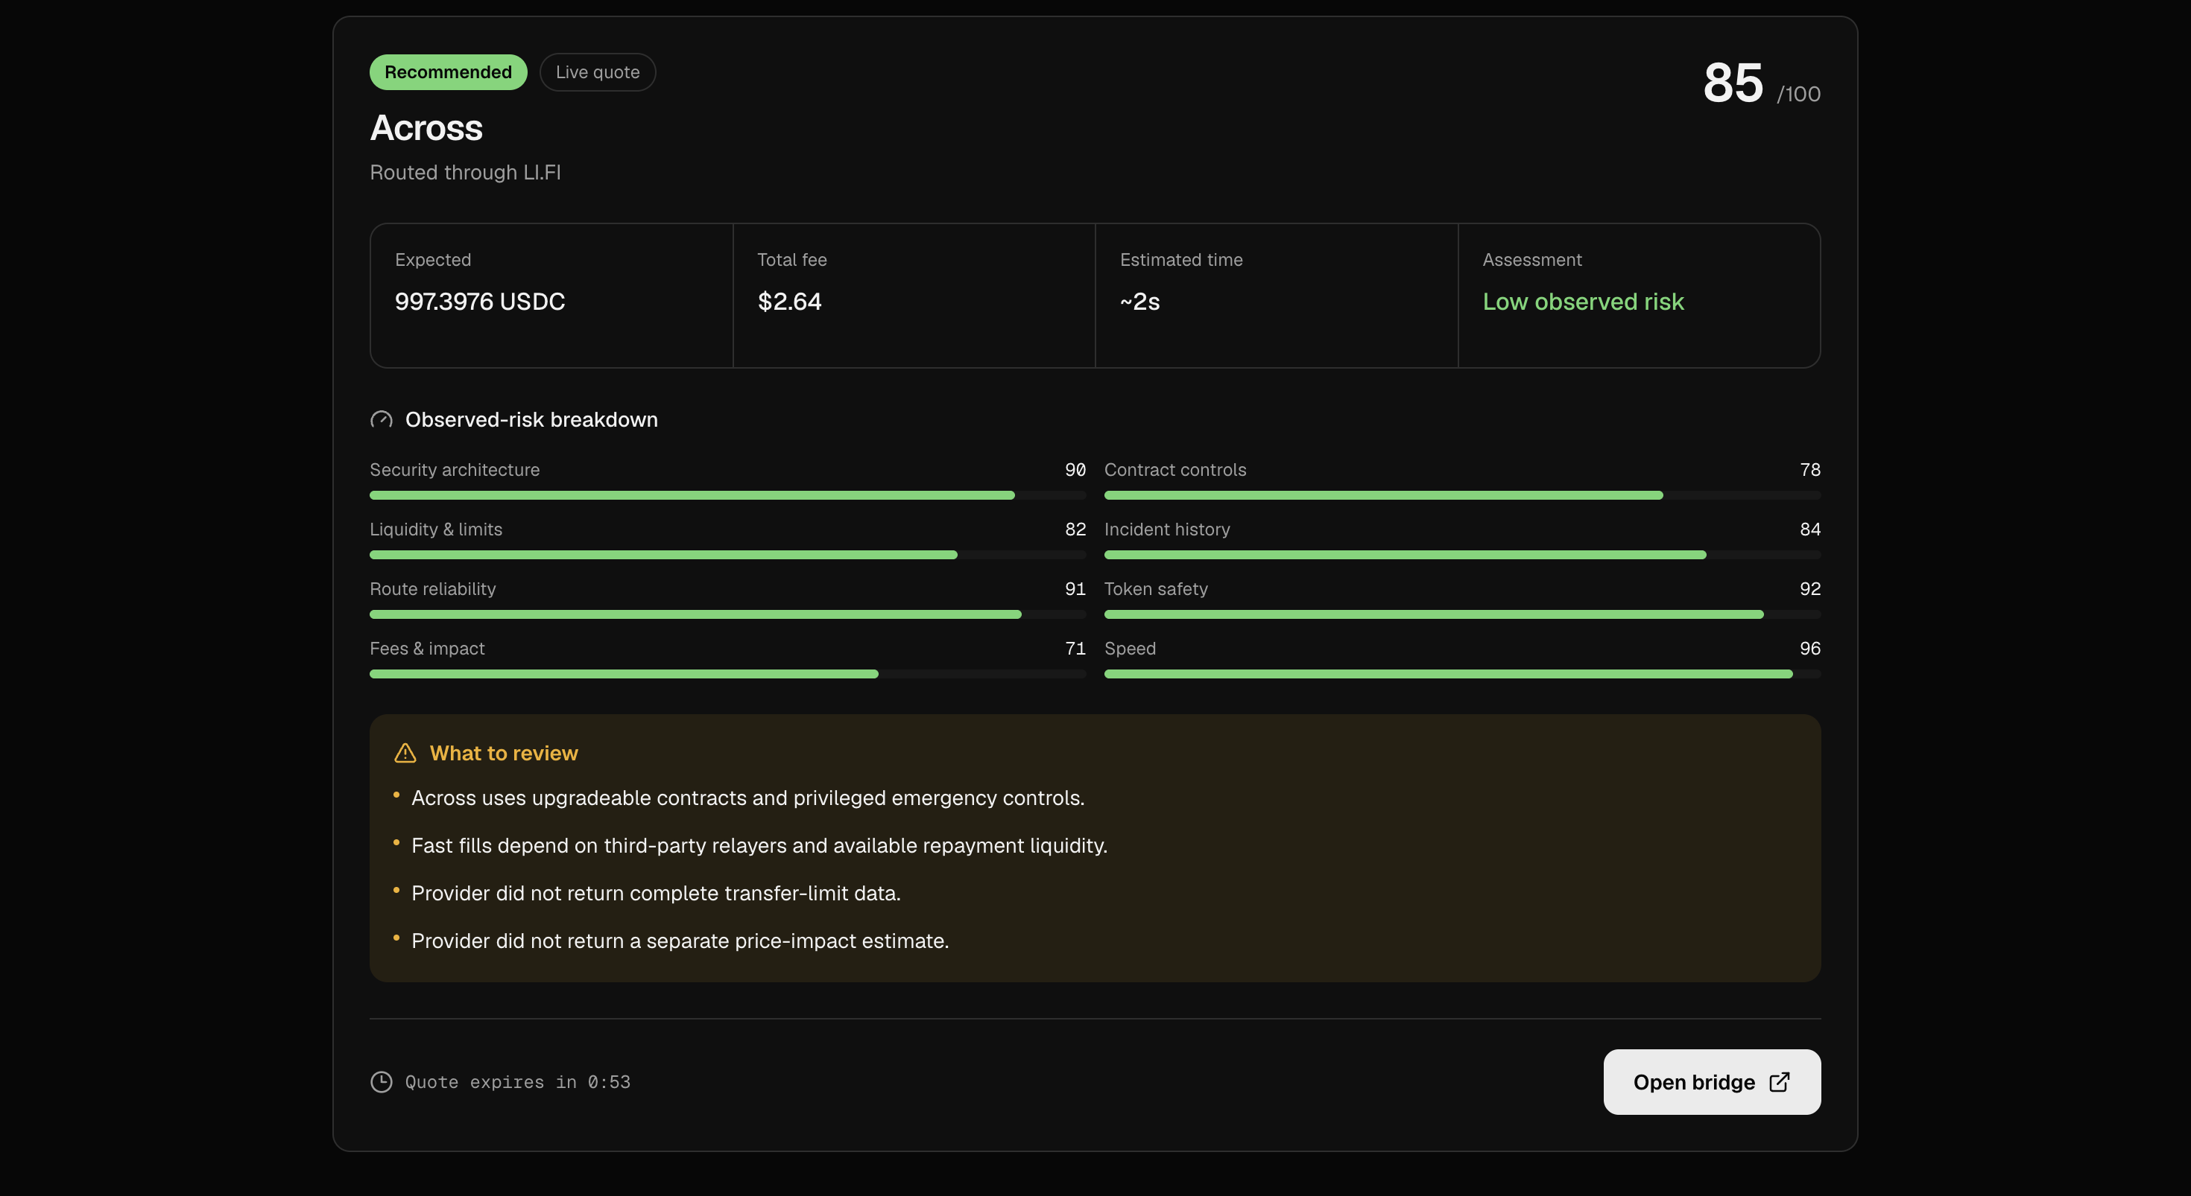Click the Expected 997.3976 USDC cell

[x=551, y=295]
